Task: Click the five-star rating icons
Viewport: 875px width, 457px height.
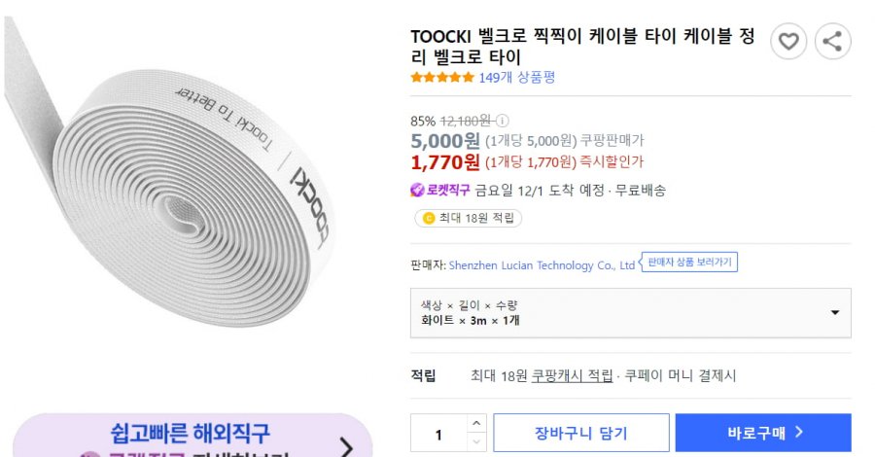Action: pos(442,78)
